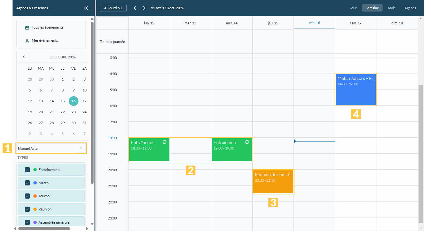
Task: Open the Manuel Aster member dropdown
Action: tap(81, 148)
